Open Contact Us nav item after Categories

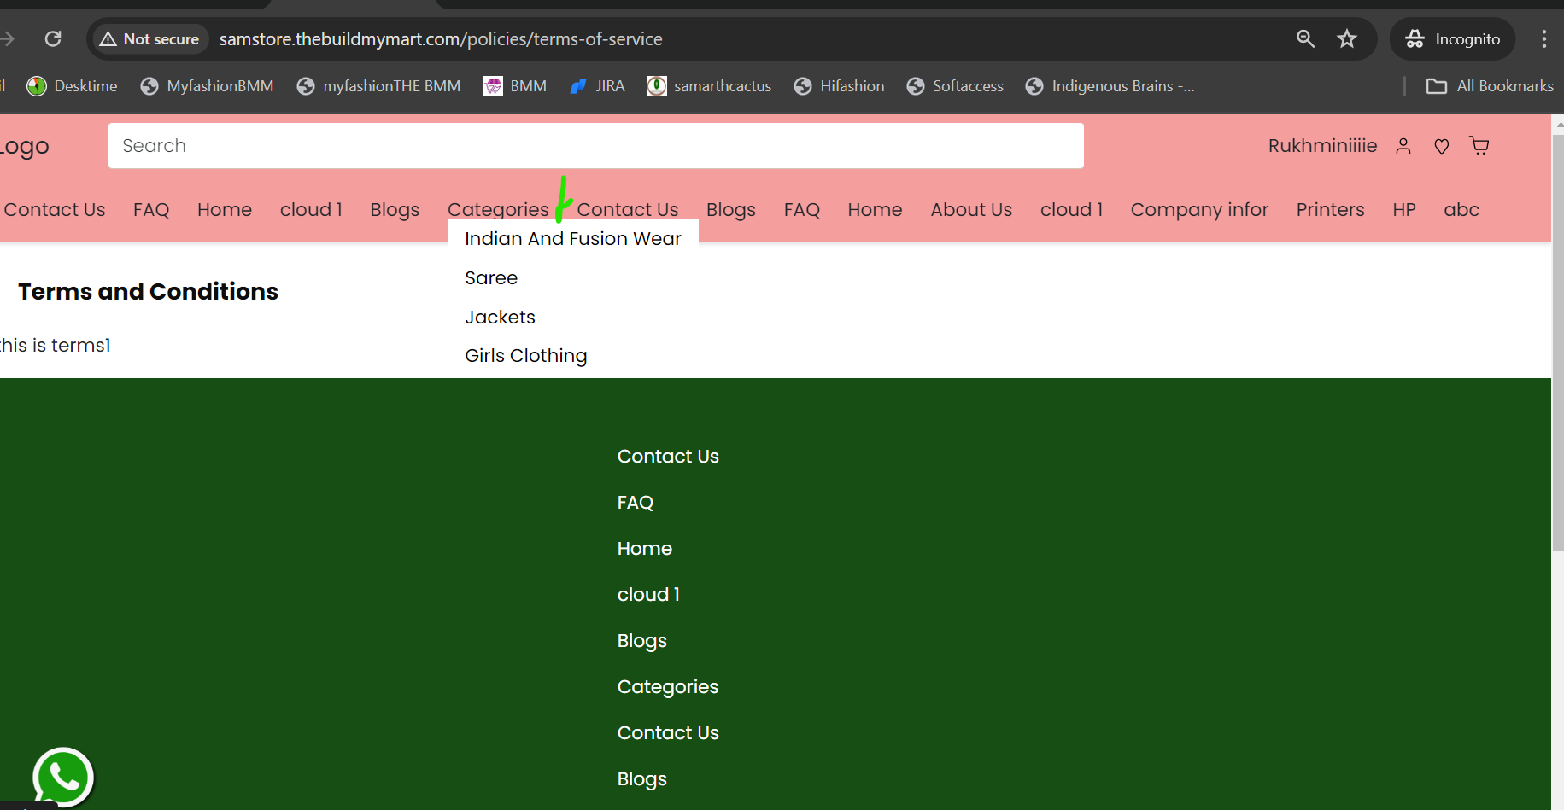pyautogui.click(x=628, y=210)
